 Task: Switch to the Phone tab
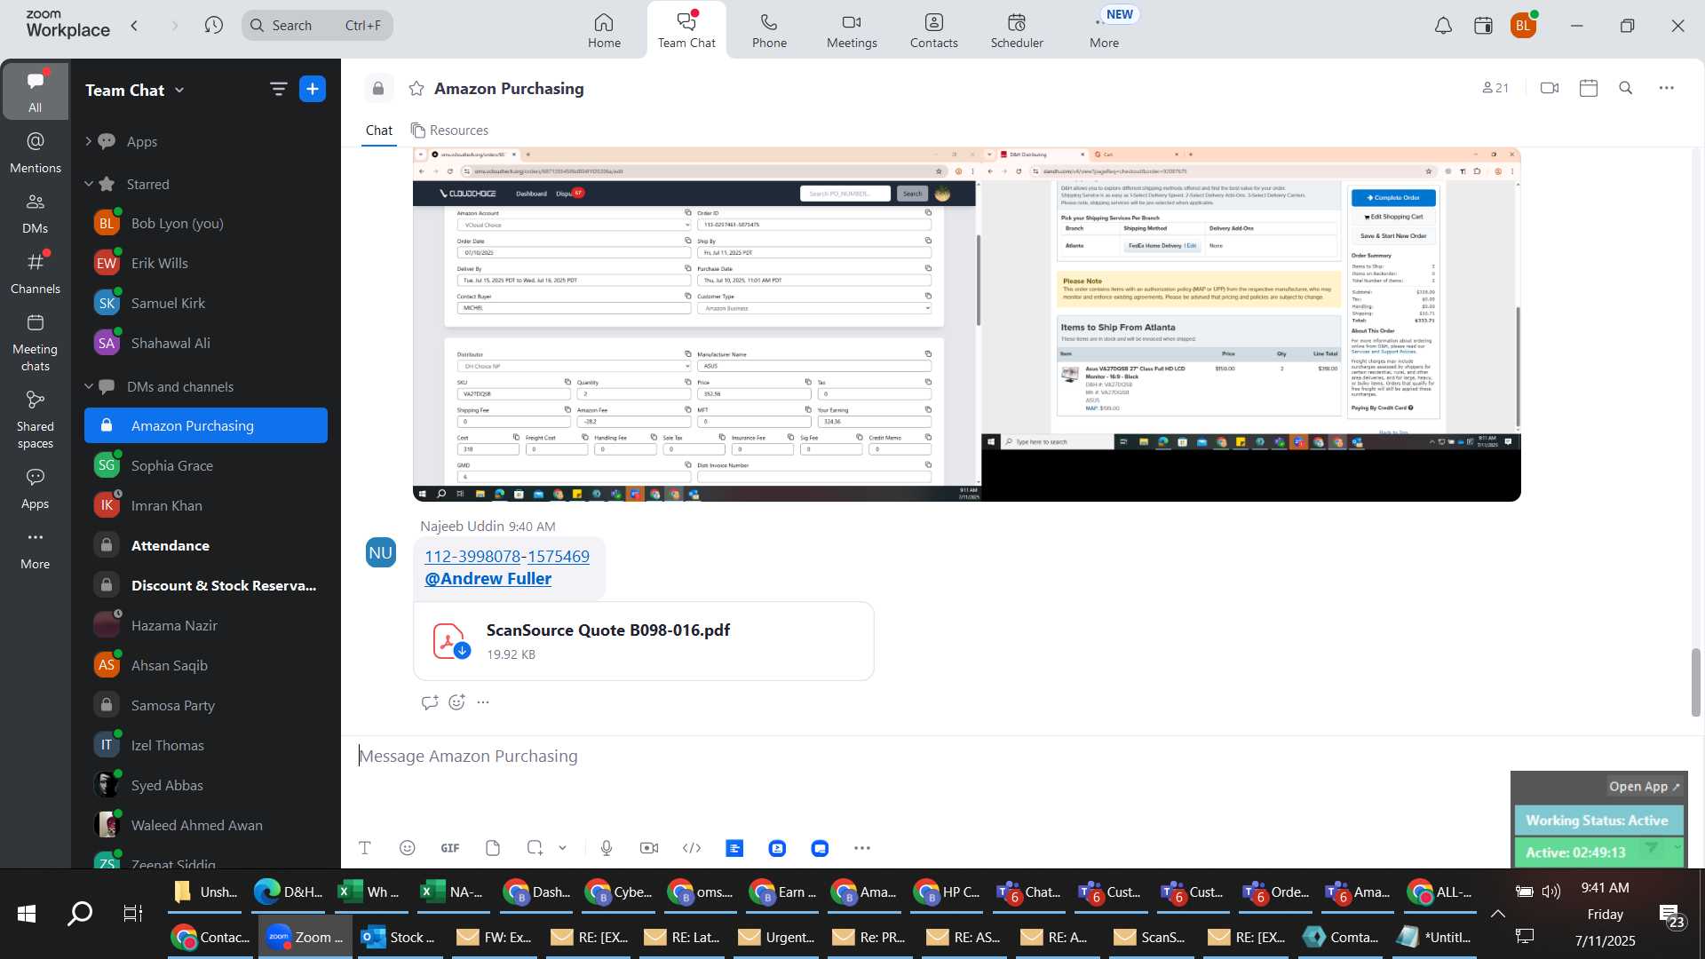point(769,30)
